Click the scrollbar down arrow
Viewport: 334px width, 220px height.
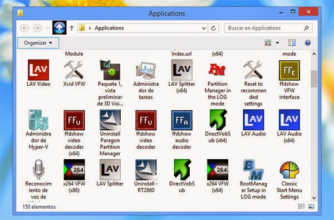tap(314, 198)
